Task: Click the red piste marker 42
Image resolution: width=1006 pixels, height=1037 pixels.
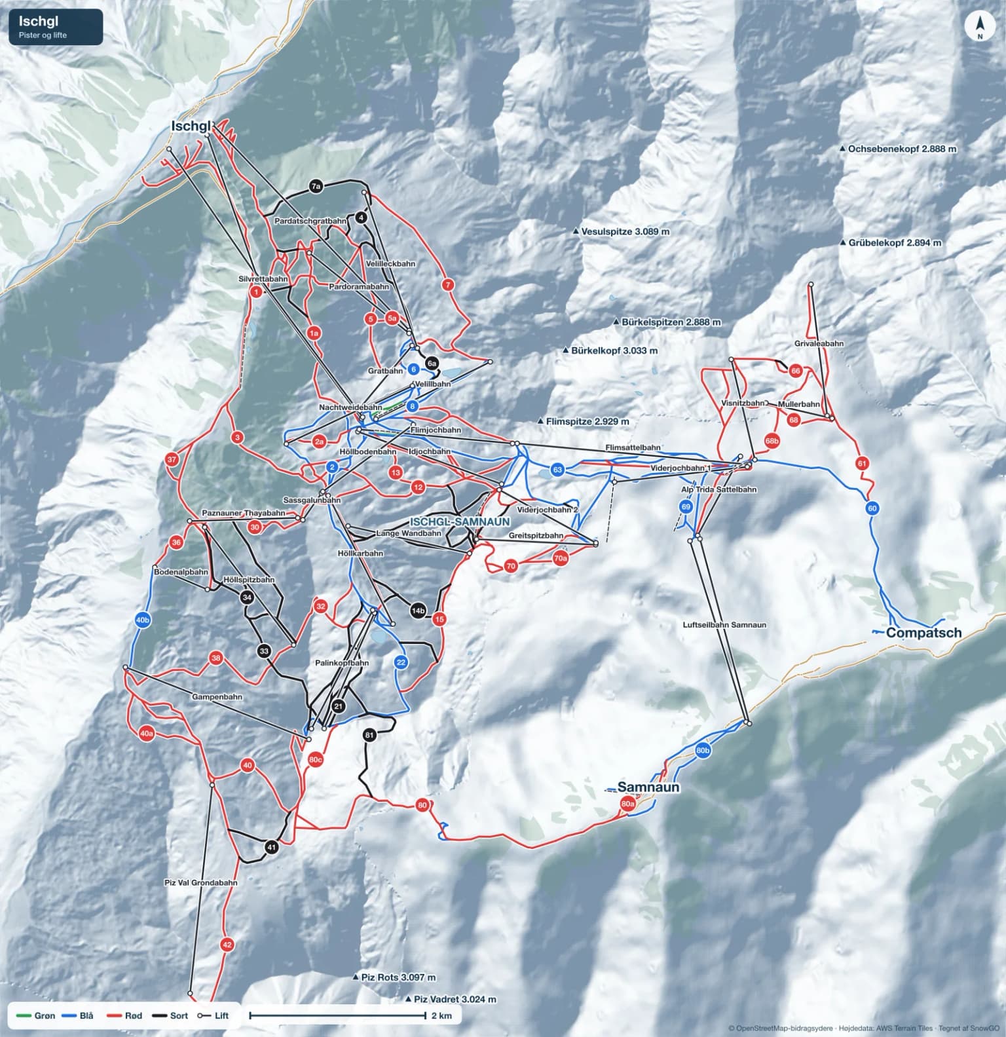Action: tap(227, 945)
